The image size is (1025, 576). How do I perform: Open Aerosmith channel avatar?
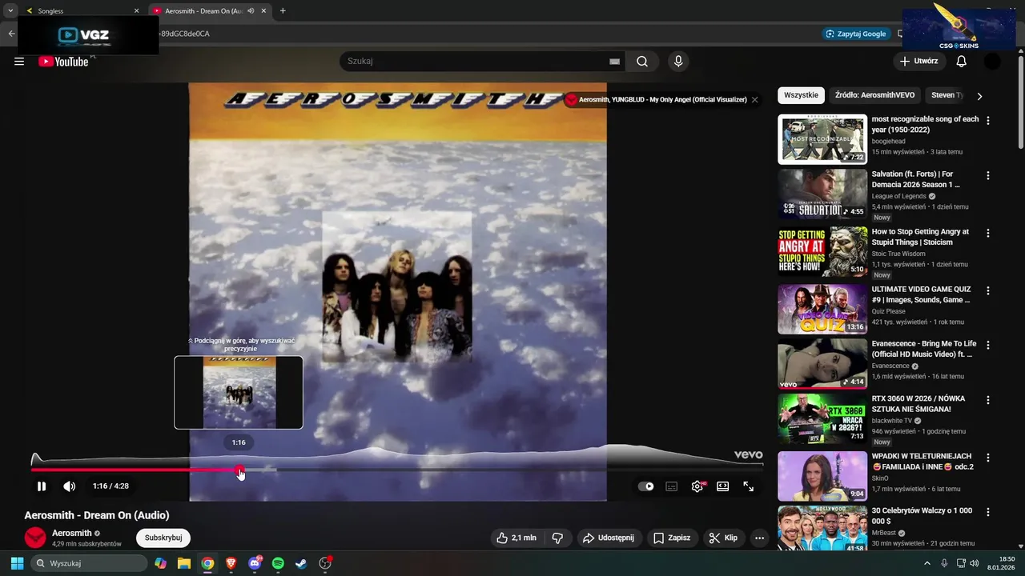click(x=35, y=538)
